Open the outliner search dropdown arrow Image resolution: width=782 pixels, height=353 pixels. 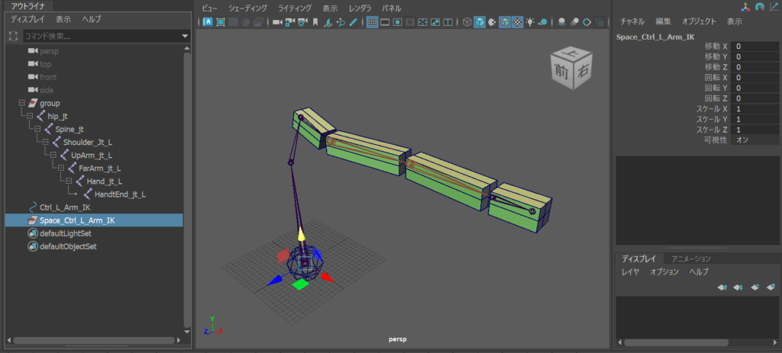tap(185, 36)
